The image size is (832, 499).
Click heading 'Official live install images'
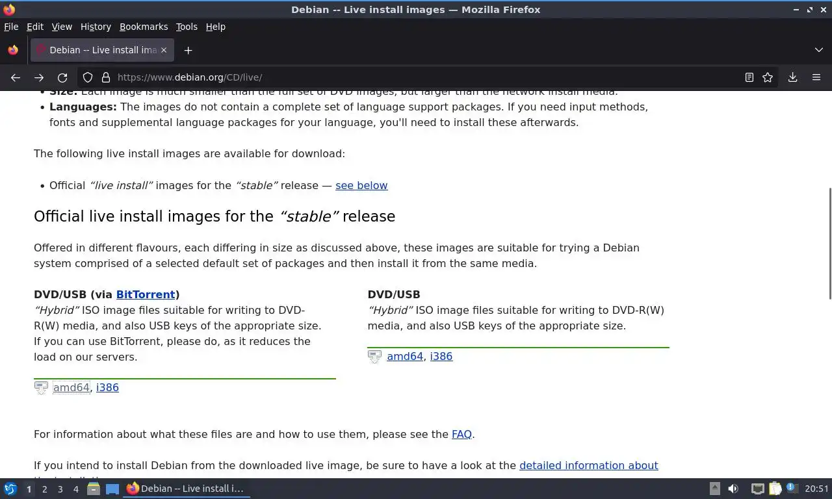pos(214,216)
